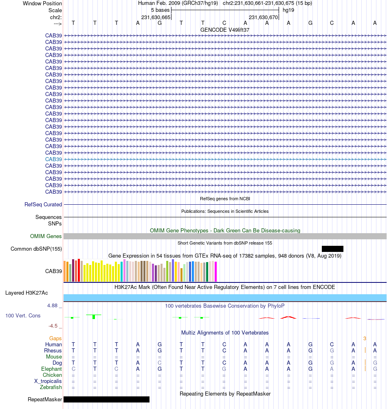Click the 100 Vert. Cons track label
387x409 pixels.
23,316
